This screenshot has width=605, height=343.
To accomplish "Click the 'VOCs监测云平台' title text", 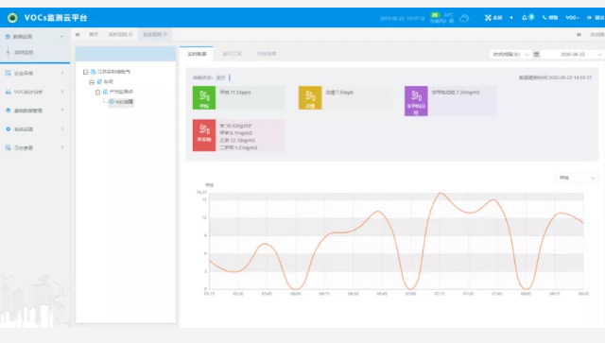I will [56, 18].
